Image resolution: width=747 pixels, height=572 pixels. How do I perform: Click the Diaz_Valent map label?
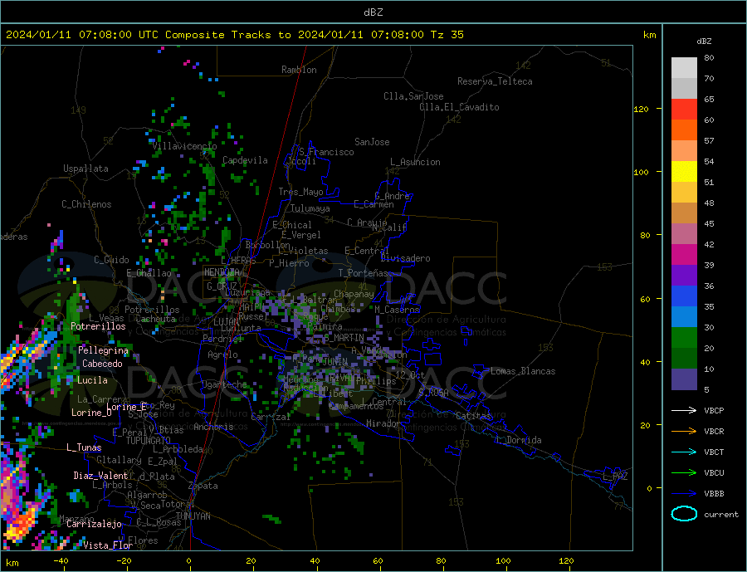coord(100,476)
